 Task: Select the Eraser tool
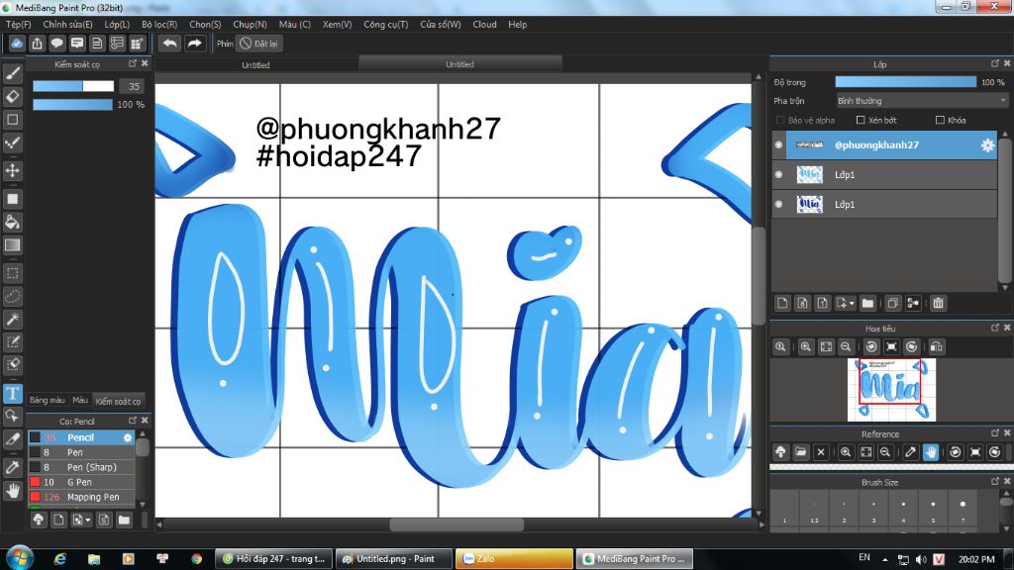[12, 96]
